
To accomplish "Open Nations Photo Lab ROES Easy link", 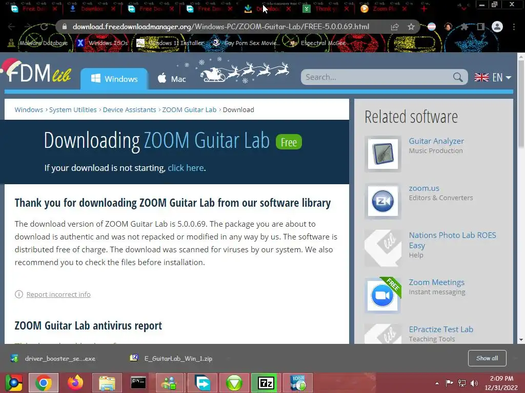I will (452, 240).
